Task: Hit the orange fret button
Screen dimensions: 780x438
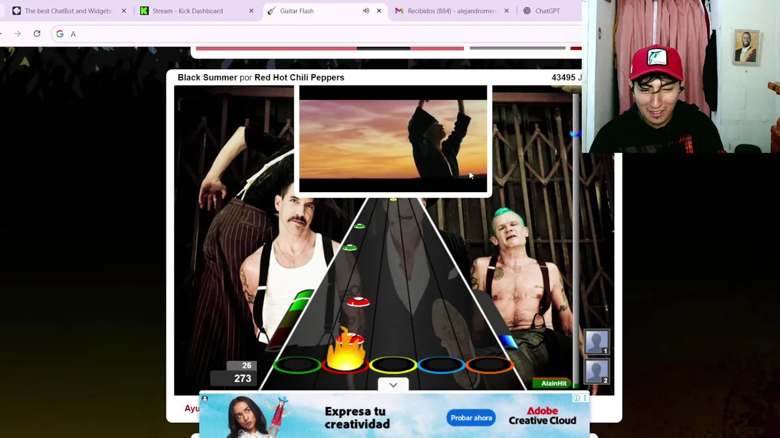Action: coord(489,365)
